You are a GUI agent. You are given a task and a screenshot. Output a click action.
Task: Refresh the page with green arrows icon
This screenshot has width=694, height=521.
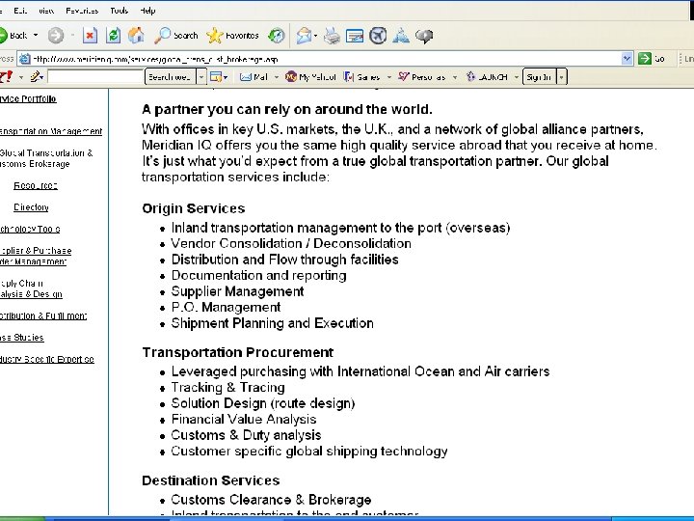coord(114,36)
